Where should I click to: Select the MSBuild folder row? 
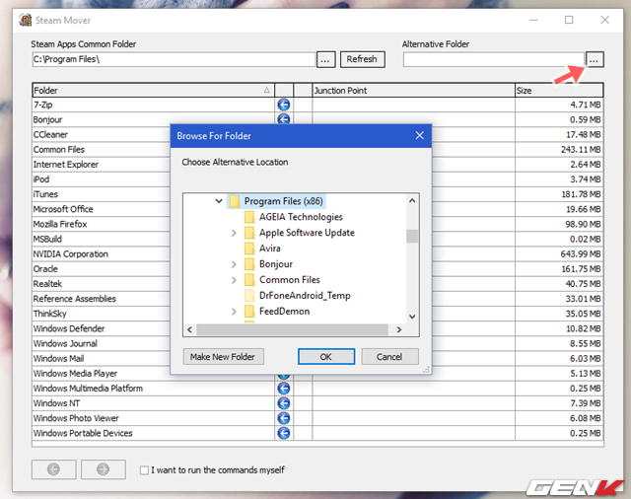click(101, 239)
